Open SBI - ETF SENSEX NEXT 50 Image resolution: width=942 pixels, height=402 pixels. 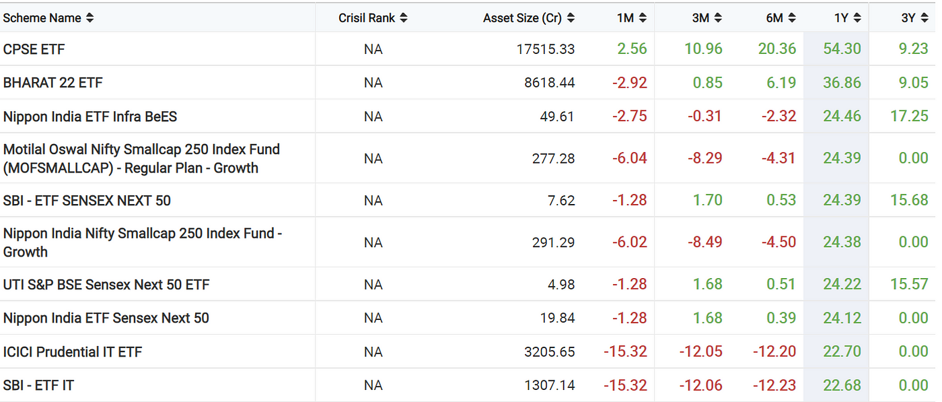coord(87,201)
